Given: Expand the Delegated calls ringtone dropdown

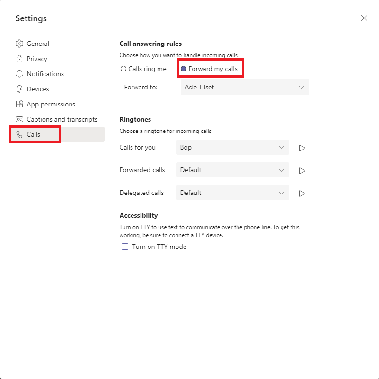Looking at the screenshot, I should 232,193.
